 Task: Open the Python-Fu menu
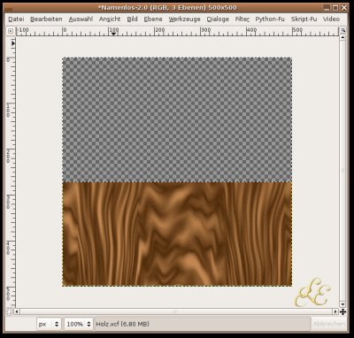[270, 19]
